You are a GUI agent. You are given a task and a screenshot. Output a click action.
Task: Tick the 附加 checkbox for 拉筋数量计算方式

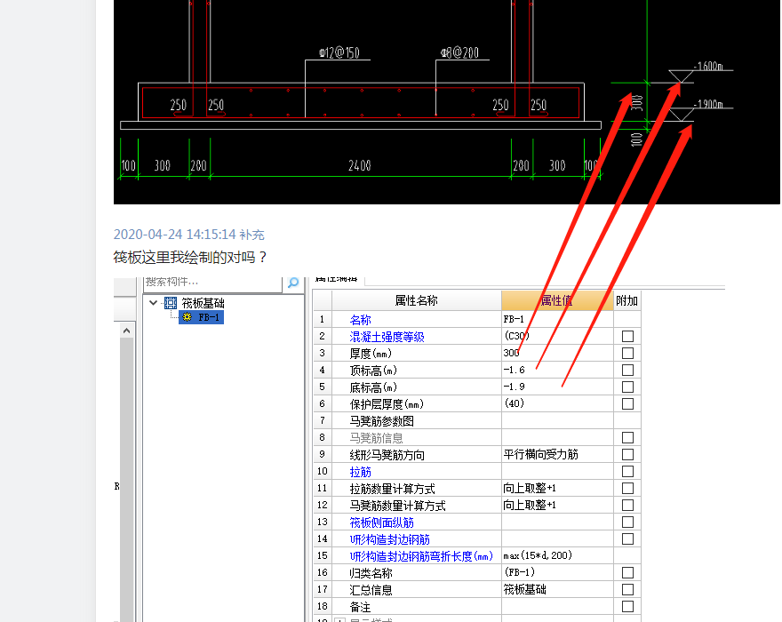[628, 489]
